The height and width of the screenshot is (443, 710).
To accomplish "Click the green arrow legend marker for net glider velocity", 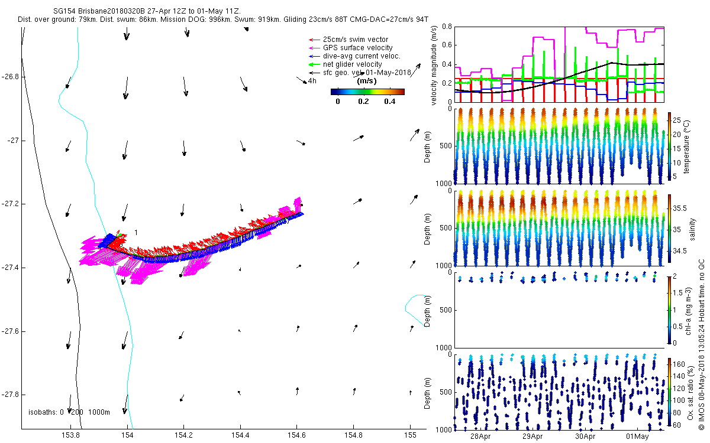I will coord(314,64).
